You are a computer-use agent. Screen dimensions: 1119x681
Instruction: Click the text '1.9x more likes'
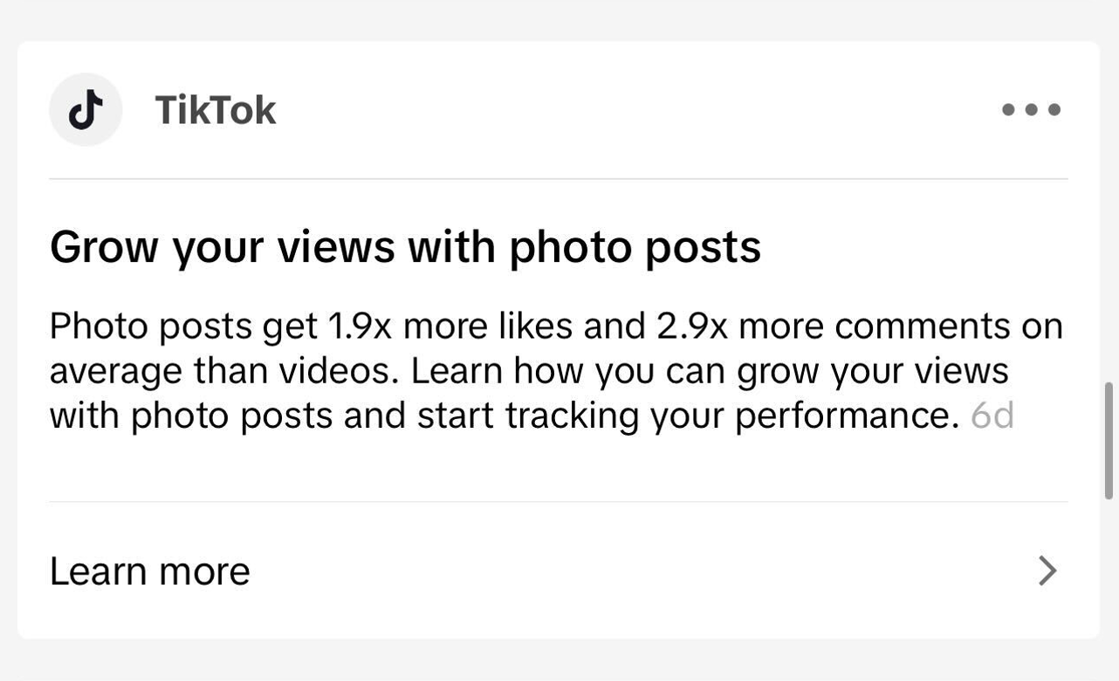(x=450, y=327)
